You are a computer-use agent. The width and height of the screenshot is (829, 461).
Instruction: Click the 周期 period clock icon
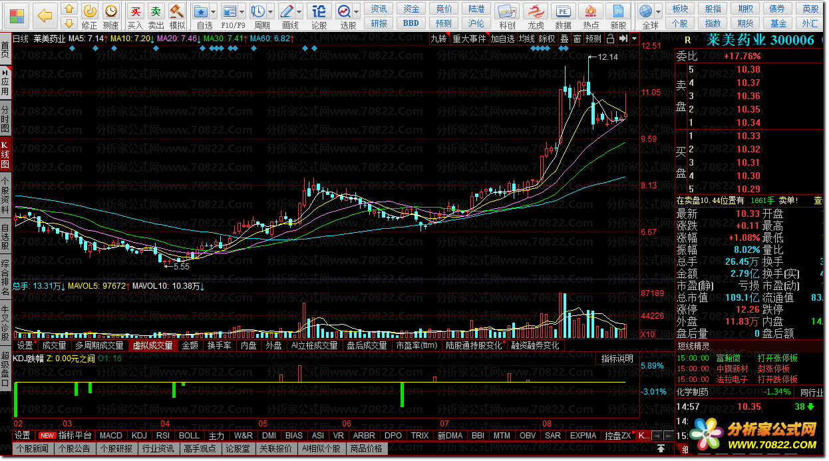point(257,11)
